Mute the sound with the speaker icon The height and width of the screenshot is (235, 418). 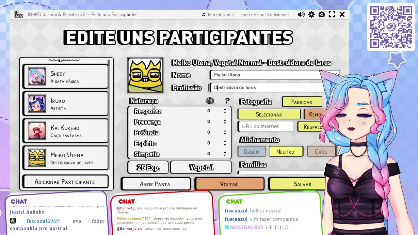(x=301, y=14)
